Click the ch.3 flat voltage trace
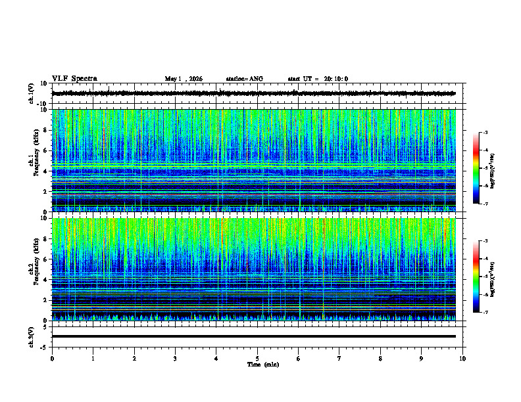This screenshot has width=521, height=402. tap(253, 336)
